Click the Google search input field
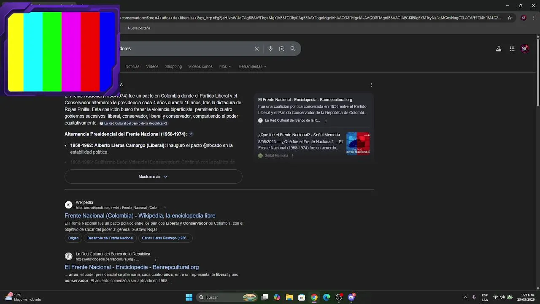This screenshot has height=304, width=540. (186, 49)
